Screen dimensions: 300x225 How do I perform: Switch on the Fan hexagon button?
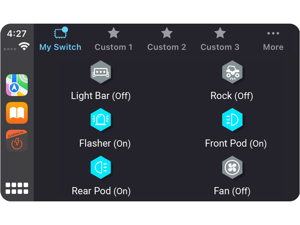click(232, 167)
